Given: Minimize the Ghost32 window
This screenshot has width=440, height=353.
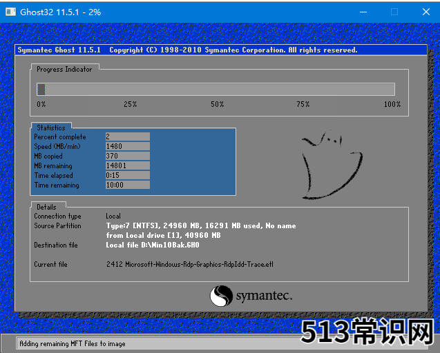Looking at the screenshot, I should pyautogui.click(x=363, y=12).
